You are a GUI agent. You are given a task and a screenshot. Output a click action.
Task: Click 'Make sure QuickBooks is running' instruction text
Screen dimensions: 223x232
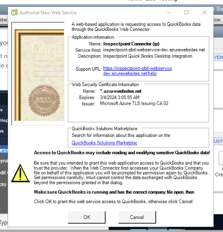(x=114, y=192)
